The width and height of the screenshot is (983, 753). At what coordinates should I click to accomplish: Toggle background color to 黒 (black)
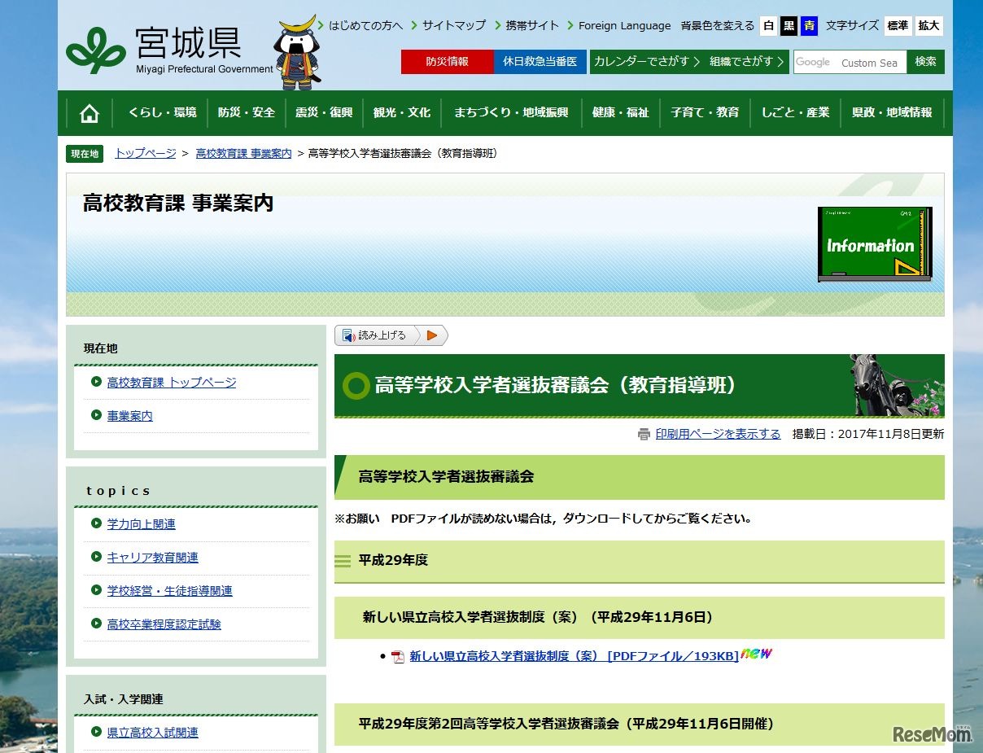789,26
